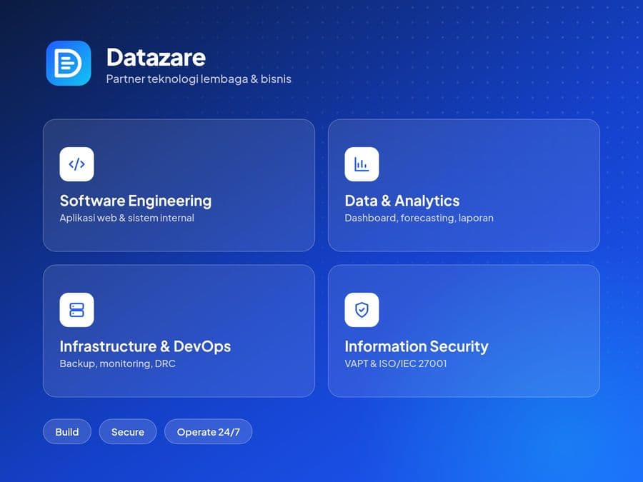Open the Infrastructure & DevOps heading
Viewport: 643px width, 482px height.
145,346
